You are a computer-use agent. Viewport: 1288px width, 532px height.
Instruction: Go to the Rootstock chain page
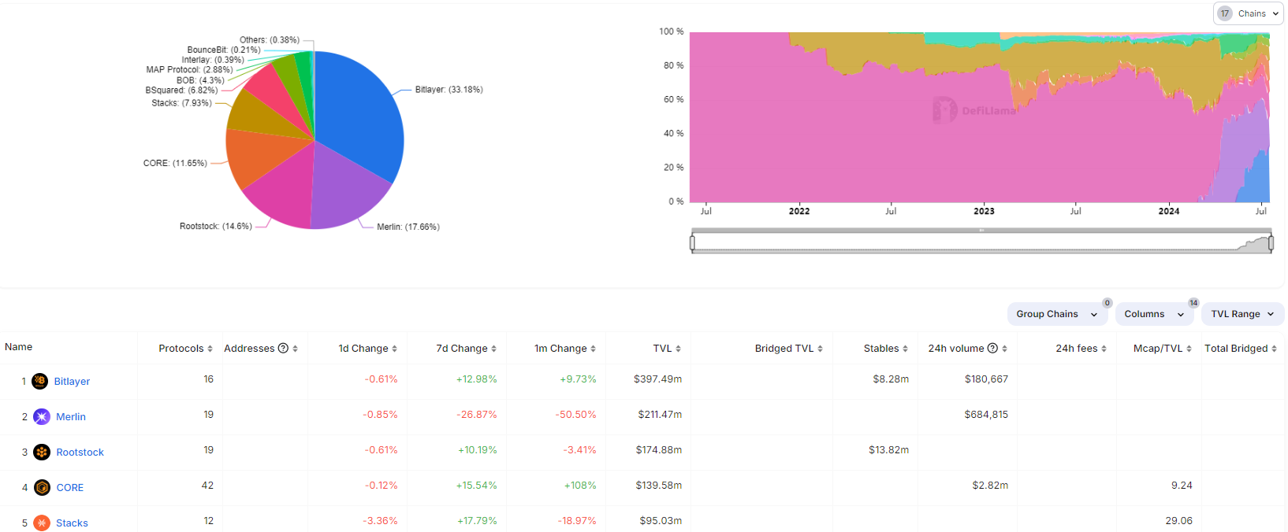tap(80, 453)
